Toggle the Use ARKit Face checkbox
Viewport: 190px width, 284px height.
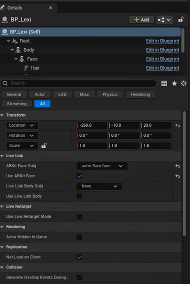[79, 176]
